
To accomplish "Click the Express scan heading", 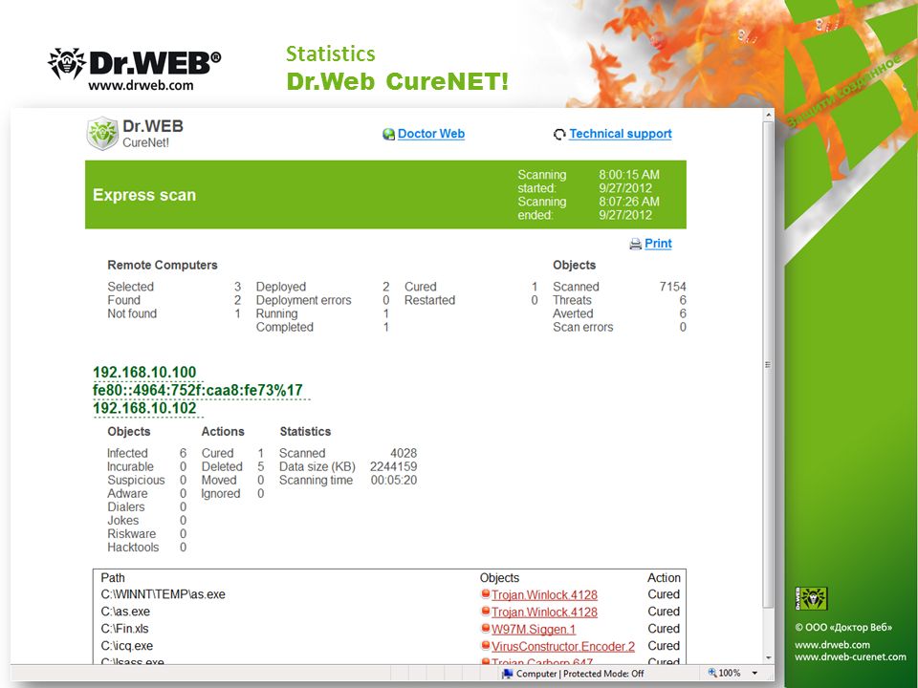I will [x=144, y=195].
